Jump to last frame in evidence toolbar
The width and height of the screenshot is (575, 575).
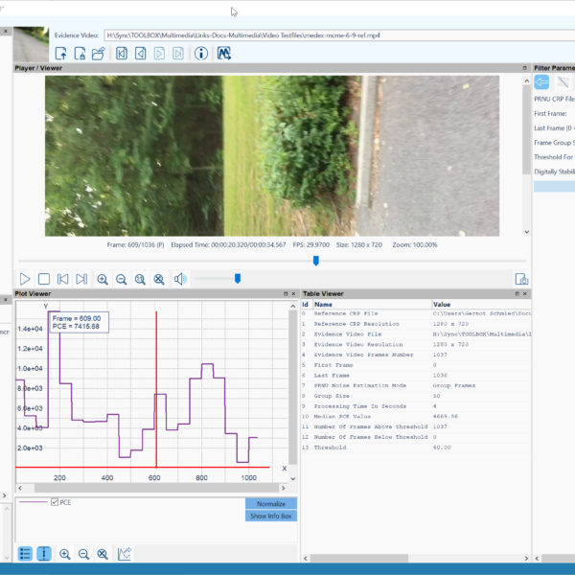coord(178,54)
